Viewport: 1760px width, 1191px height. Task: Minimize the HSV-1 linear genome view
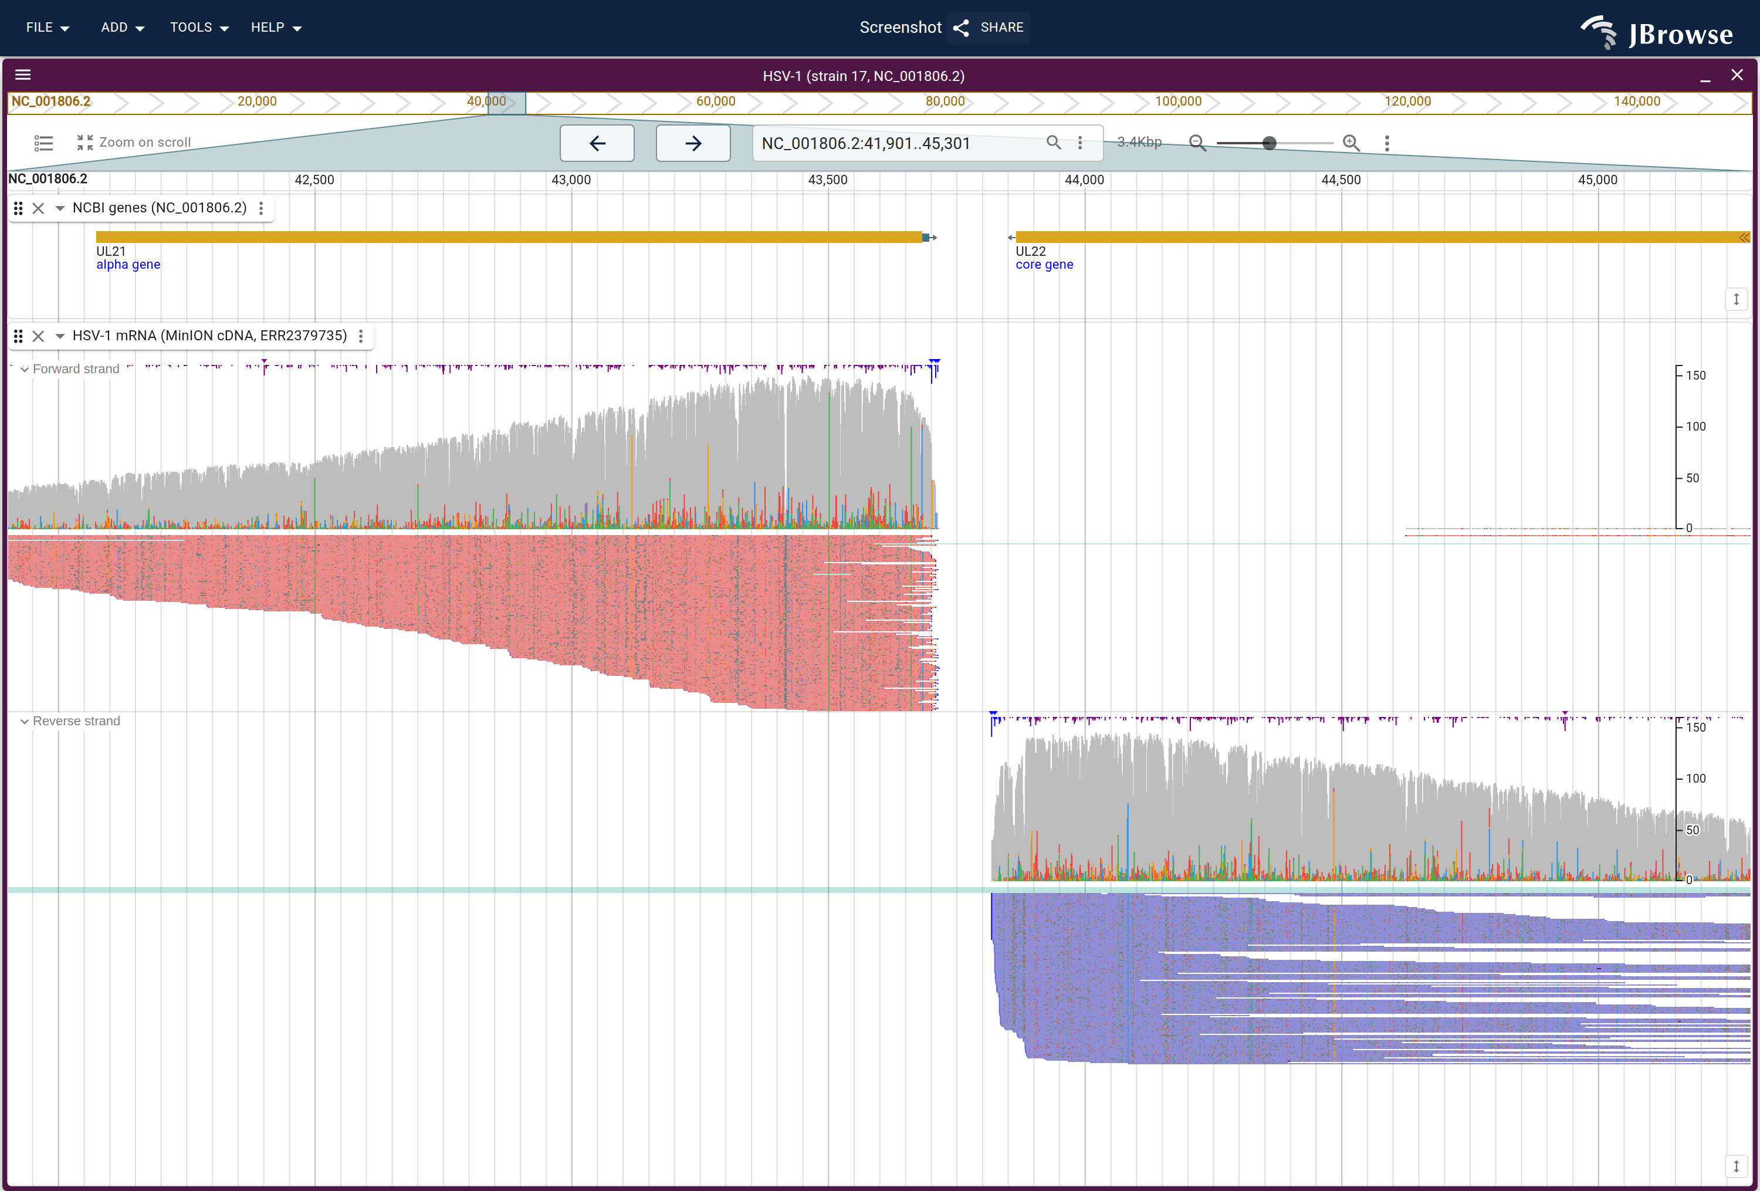1705,75
